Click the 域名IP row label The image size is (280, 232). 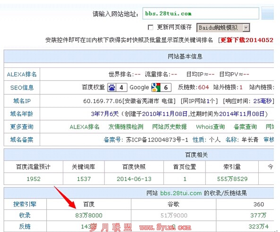pos(22,101)
